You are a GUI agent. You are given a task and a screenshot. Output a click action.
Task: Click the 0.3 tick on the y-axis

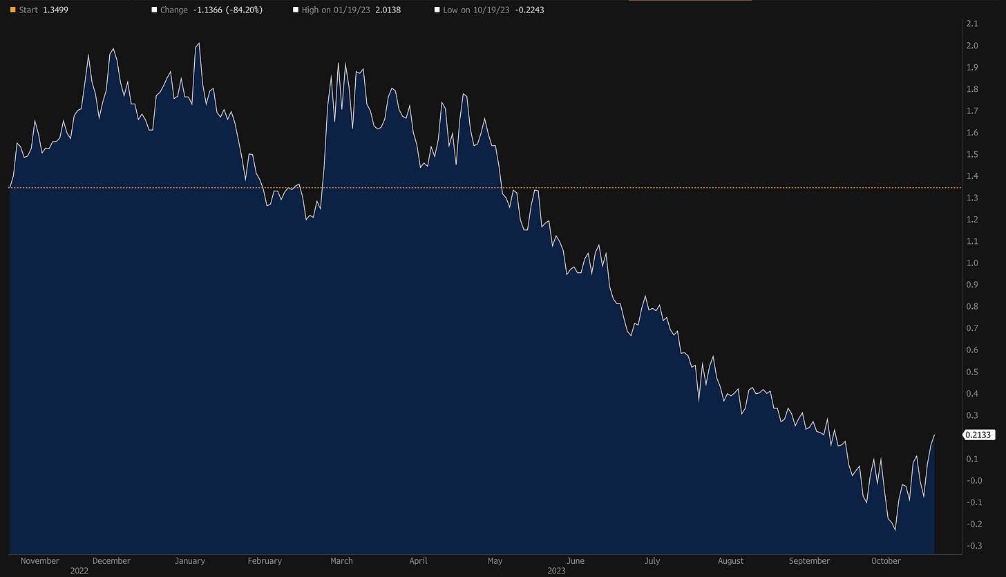pos(972,415)
